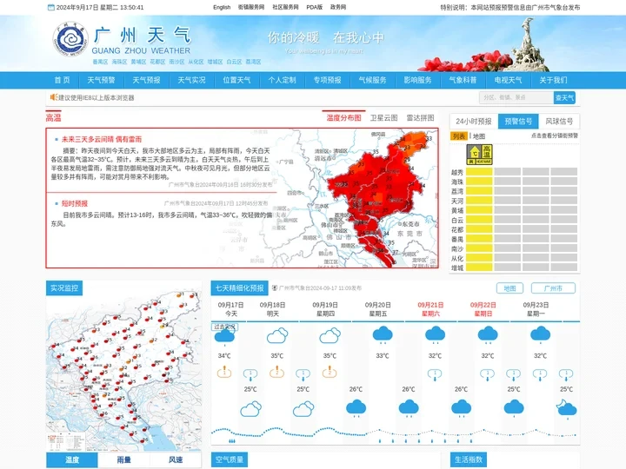Click 09月23日 daytime rain icon
This screenshot has height=469, width=626.
[x=540, y=334]
